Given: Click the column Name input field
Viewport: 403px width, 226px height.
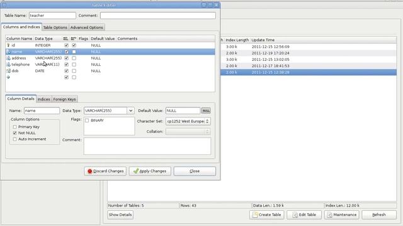Looking at the screenshot, I should coord(42,110).
